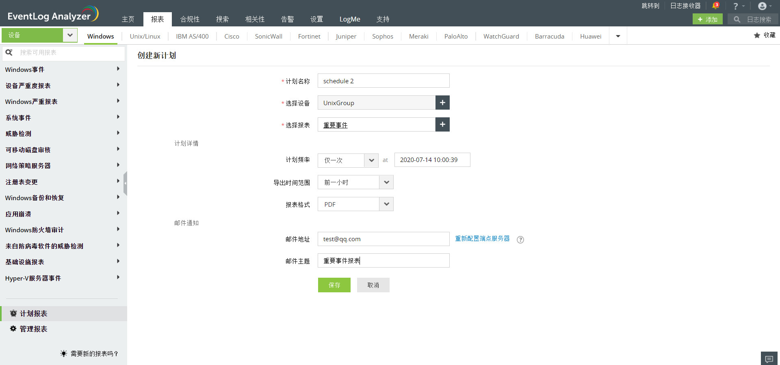Open the 计划频率 frequency dropdown
780x365 pixels.
[x=371, y=160]
